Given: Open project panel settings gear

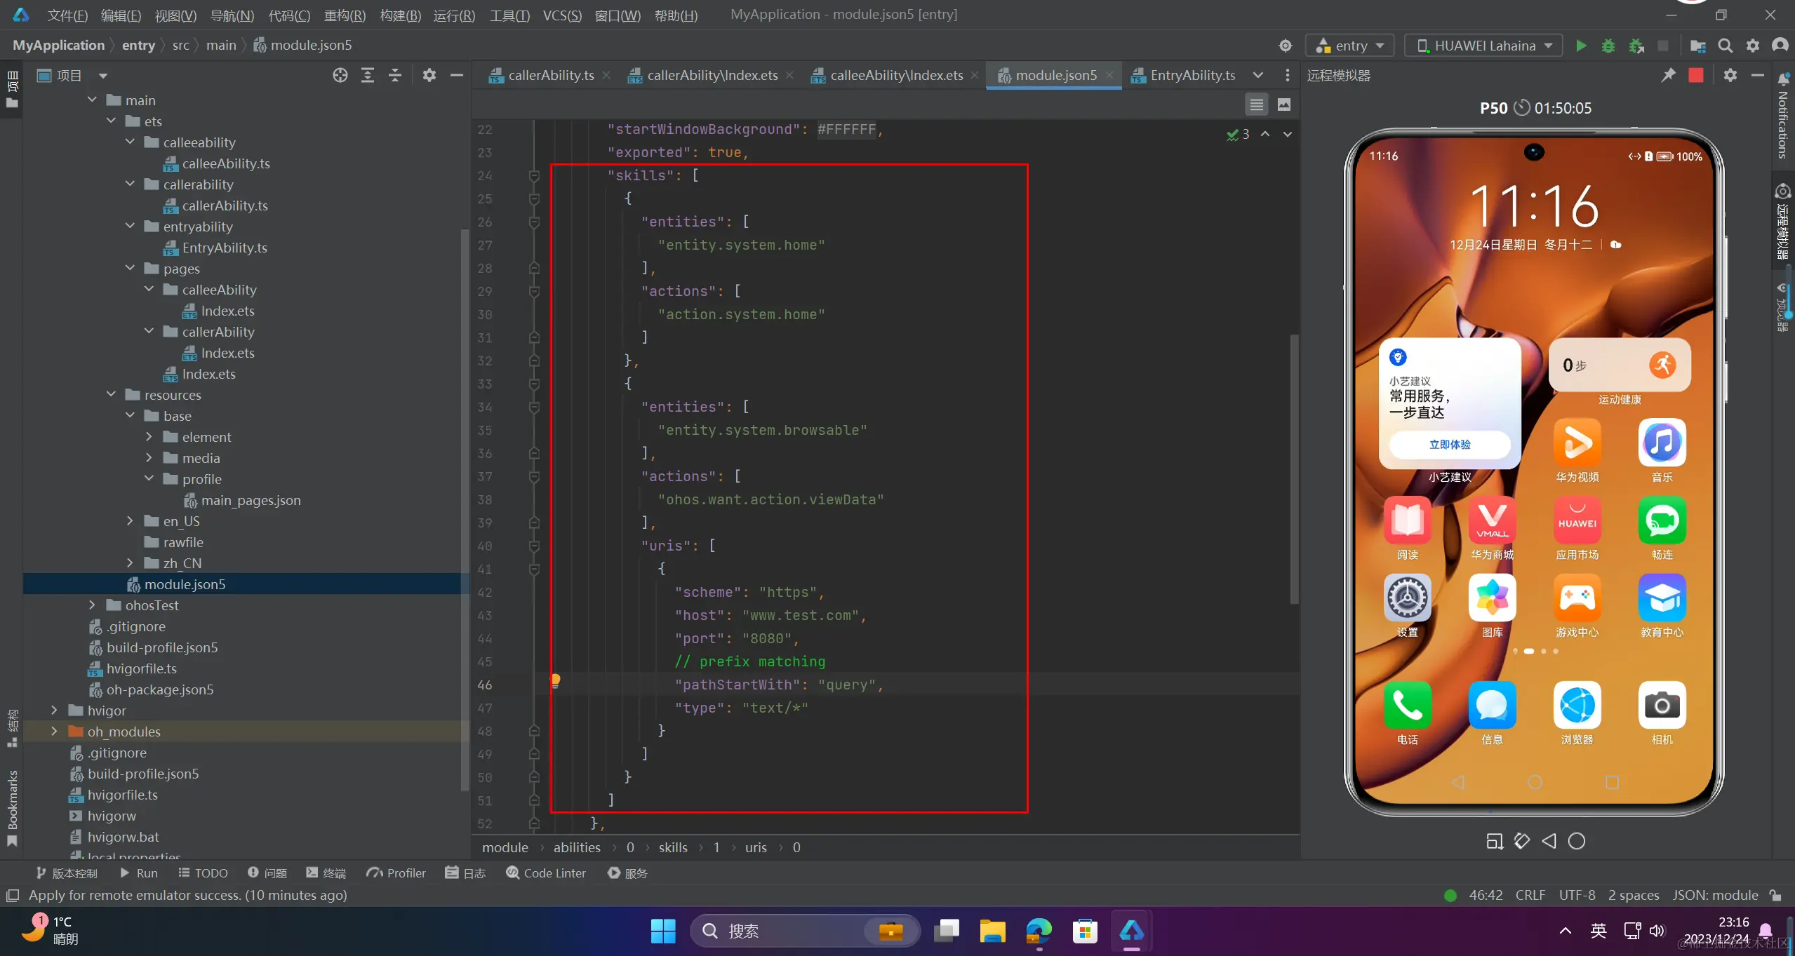Looking at the screenshot, I should [x=429, y=75].
